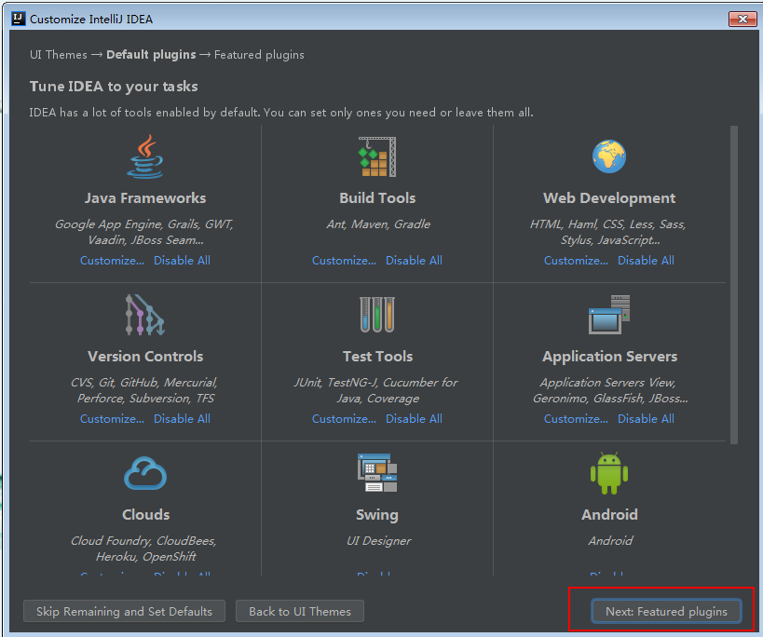Click the 'Swing' heading text
The height and width of the screenshot is (637, 763).
click(x=377, y=515)
